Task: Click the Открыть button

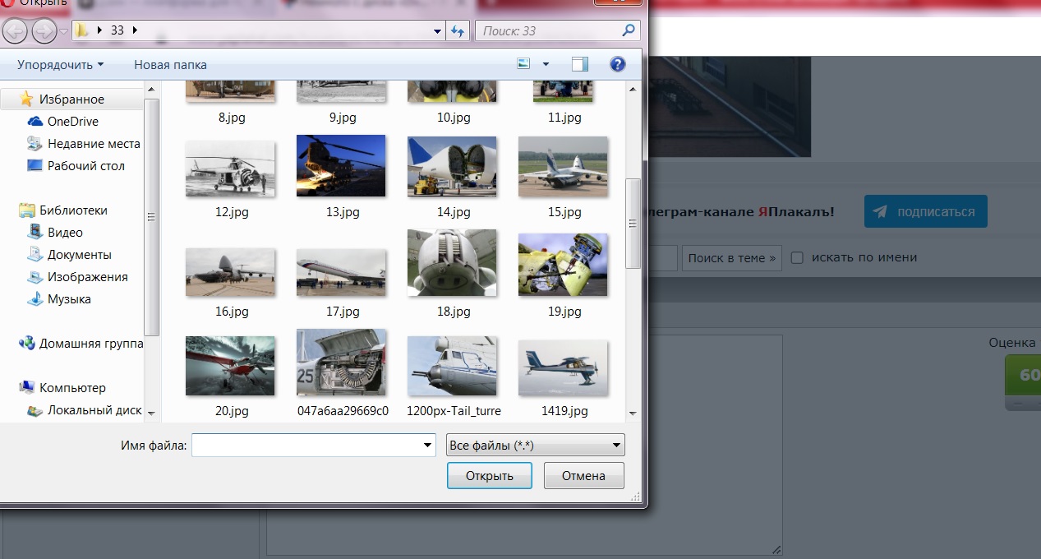Action: pyautogui.click(x=490, y=475)
